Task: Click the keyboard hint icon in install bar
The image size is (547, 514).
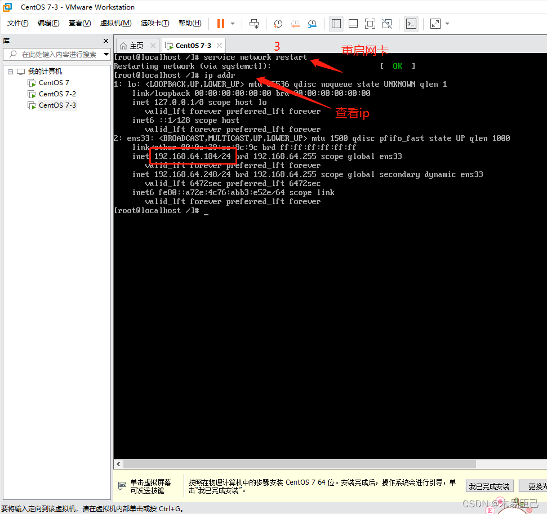Action: pos(122,485)
